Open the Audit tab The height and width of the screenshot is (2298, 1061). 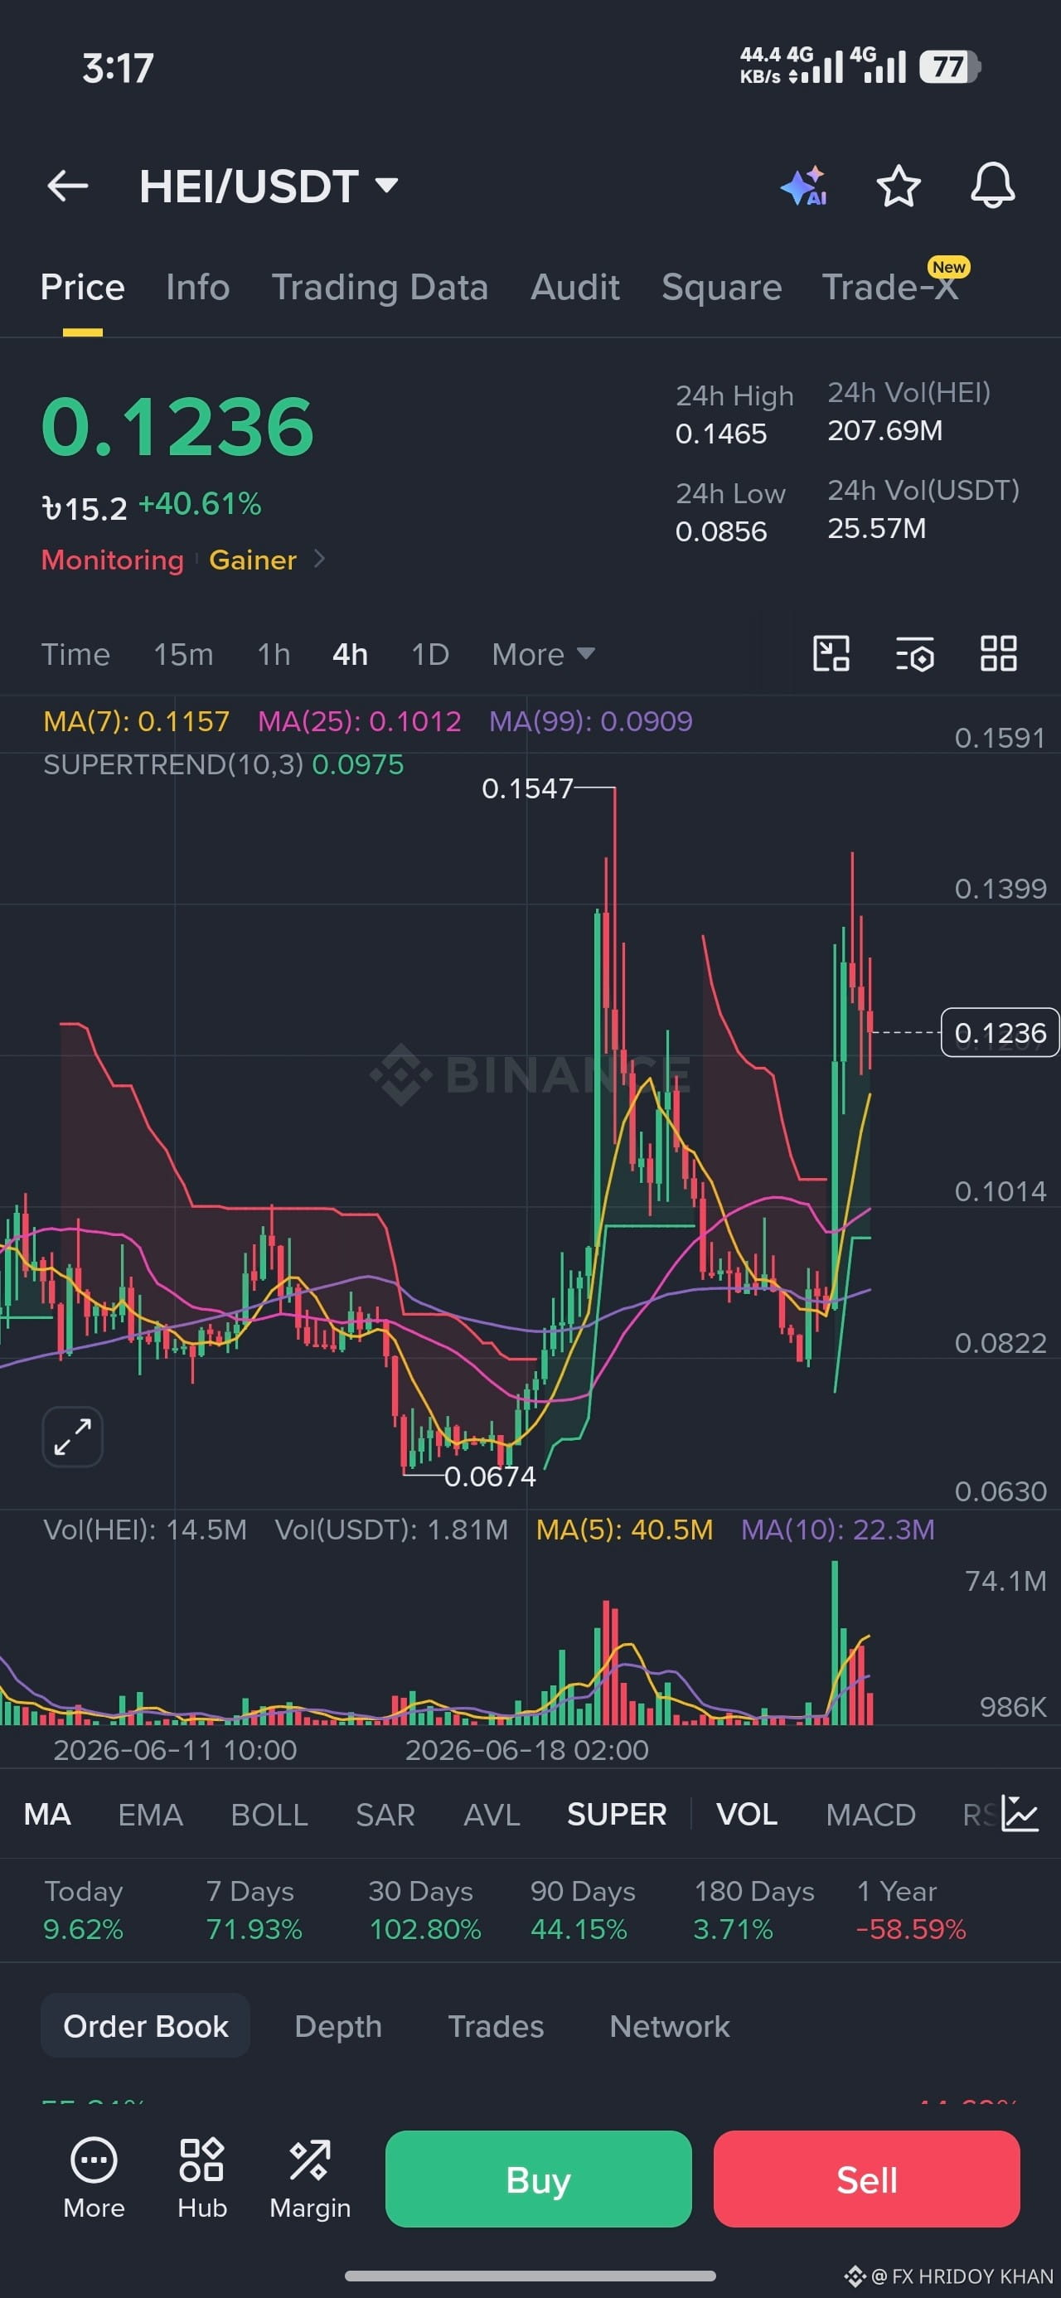click(x=574, y=287)
